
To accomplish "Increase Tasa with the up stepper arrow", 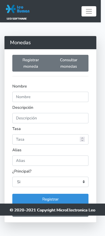I will 82,138.
